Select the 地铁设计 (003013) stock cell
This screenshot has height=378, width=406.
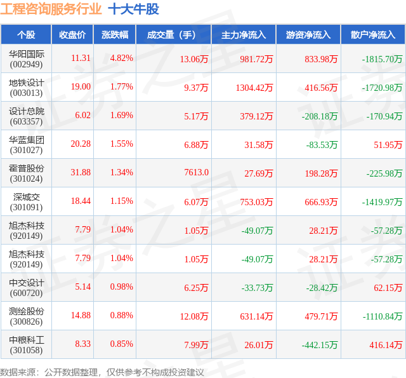[x=26, y=88]
